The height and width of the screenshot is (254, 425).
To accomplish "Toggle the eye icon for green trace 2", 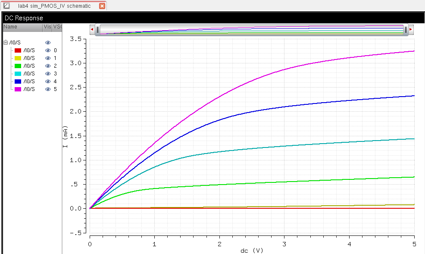I will (48, 66).
